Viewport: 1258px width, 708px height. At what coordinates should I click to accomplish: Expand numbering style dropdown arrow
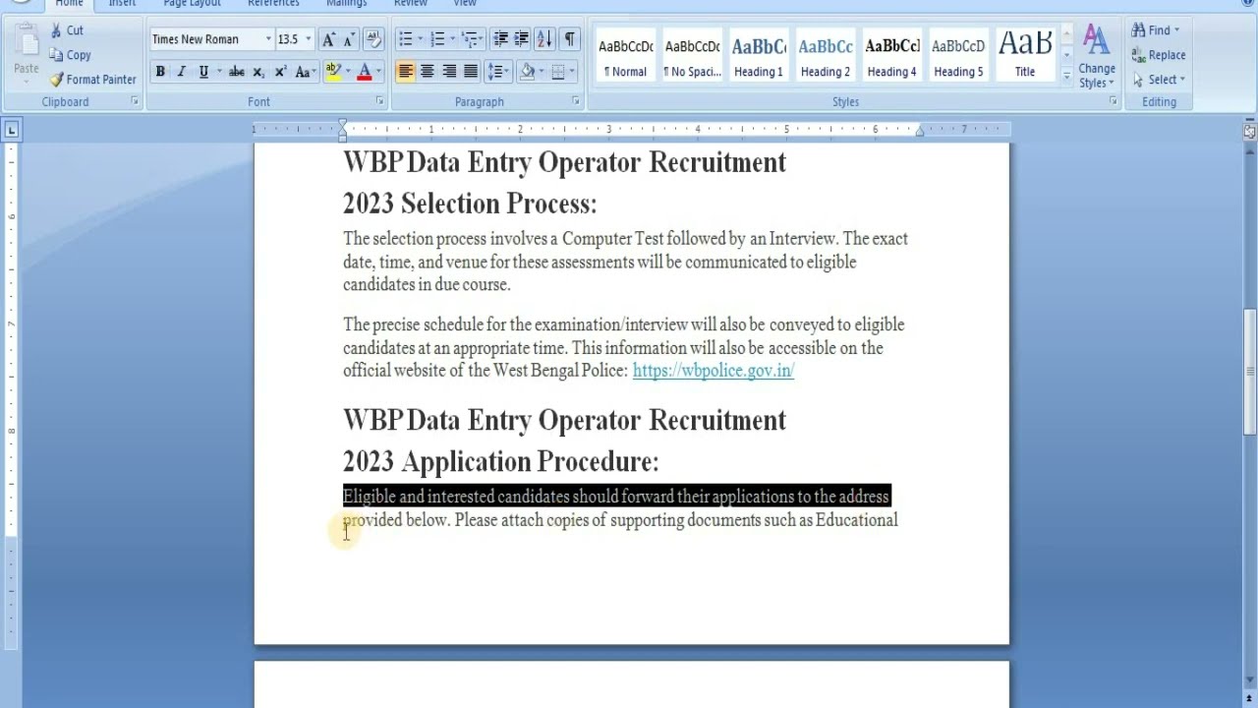tap(452, 39)
